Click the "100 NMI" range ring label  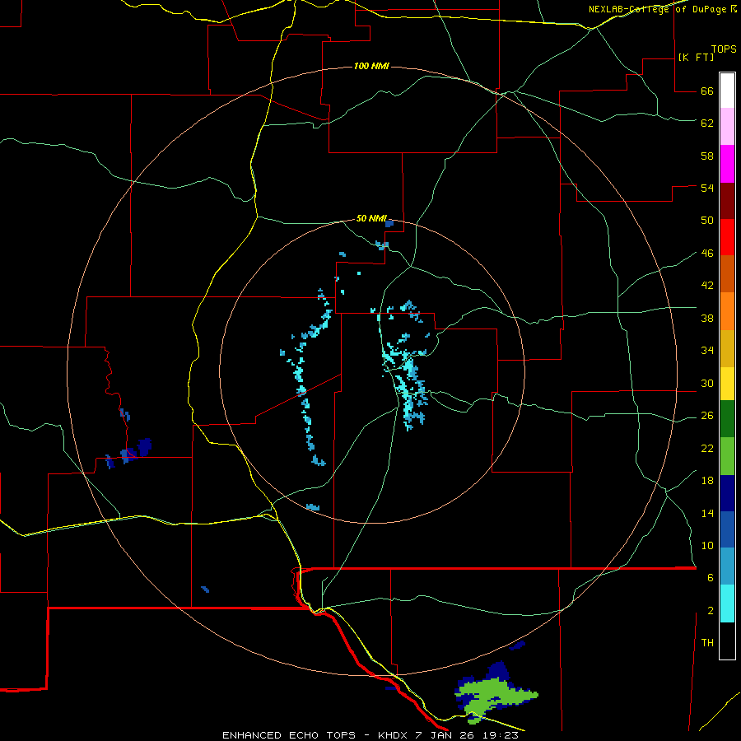371,66
